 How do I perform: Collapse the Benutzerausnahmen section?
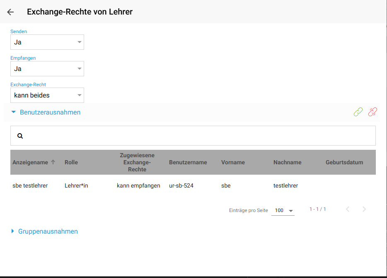click(x=46, y=112)
